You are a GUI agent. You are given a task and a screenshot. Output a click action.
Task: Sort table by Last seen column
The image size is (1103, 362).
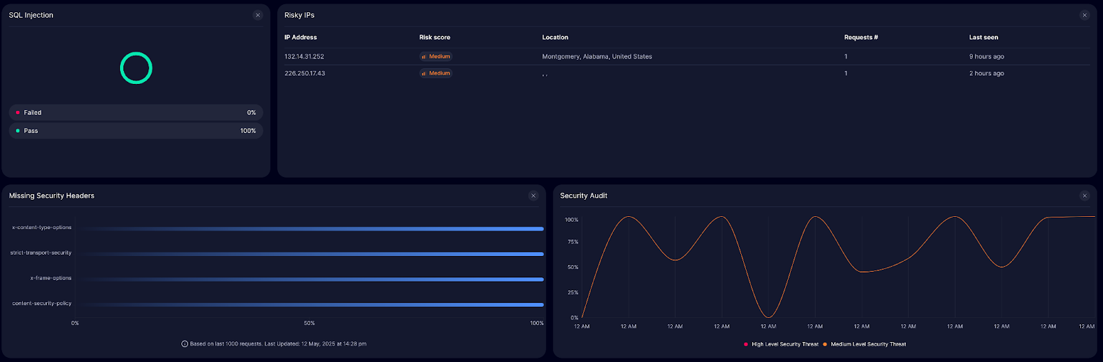coord(983,37)
